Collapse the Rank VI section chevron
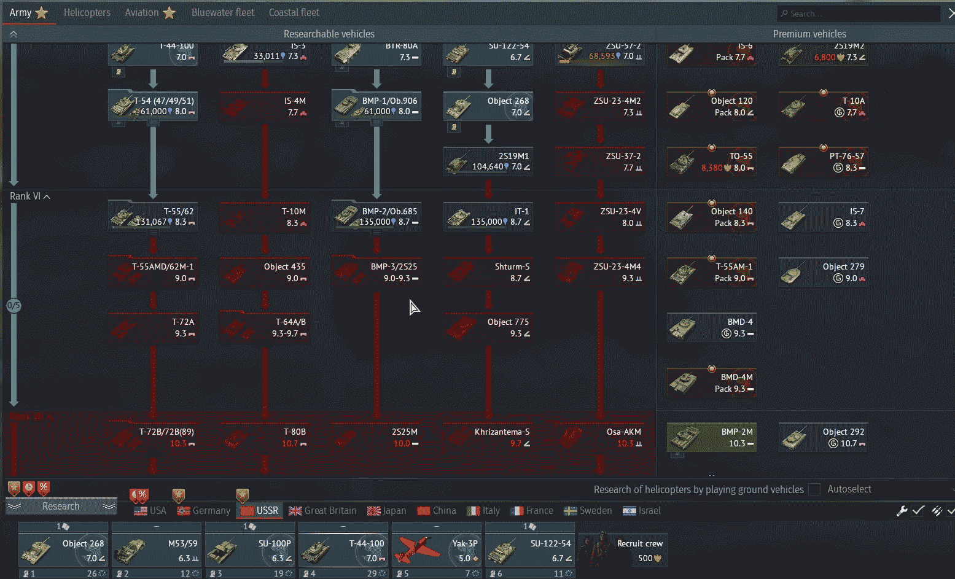 pos(47,197)
